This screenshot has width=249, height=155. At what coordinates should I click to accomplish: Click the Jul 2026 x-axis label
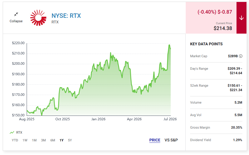click(x=170, y=119)
